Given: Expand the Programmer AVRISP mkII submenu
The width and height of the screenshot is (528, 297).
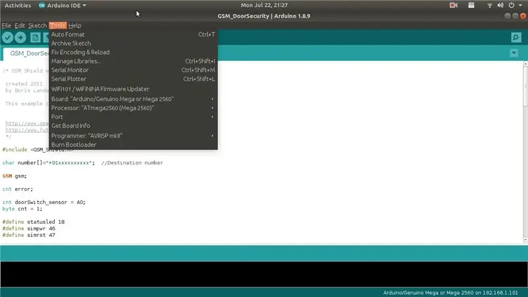Looking at the screenshot, I should click(x=133, y=136).
